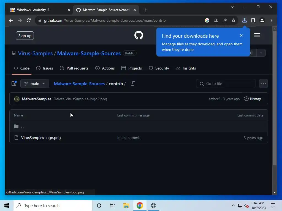Screen dimensions: 282x211
Task: Open the 'Initial commit.' message link
Action: [129, 138]
